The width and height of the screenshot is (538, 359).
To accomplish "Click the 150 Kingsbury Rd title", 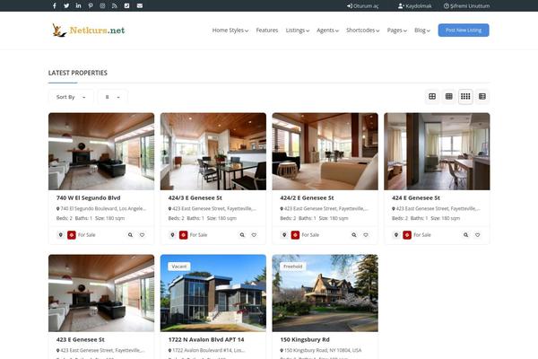I will click(x=305, y=339).
